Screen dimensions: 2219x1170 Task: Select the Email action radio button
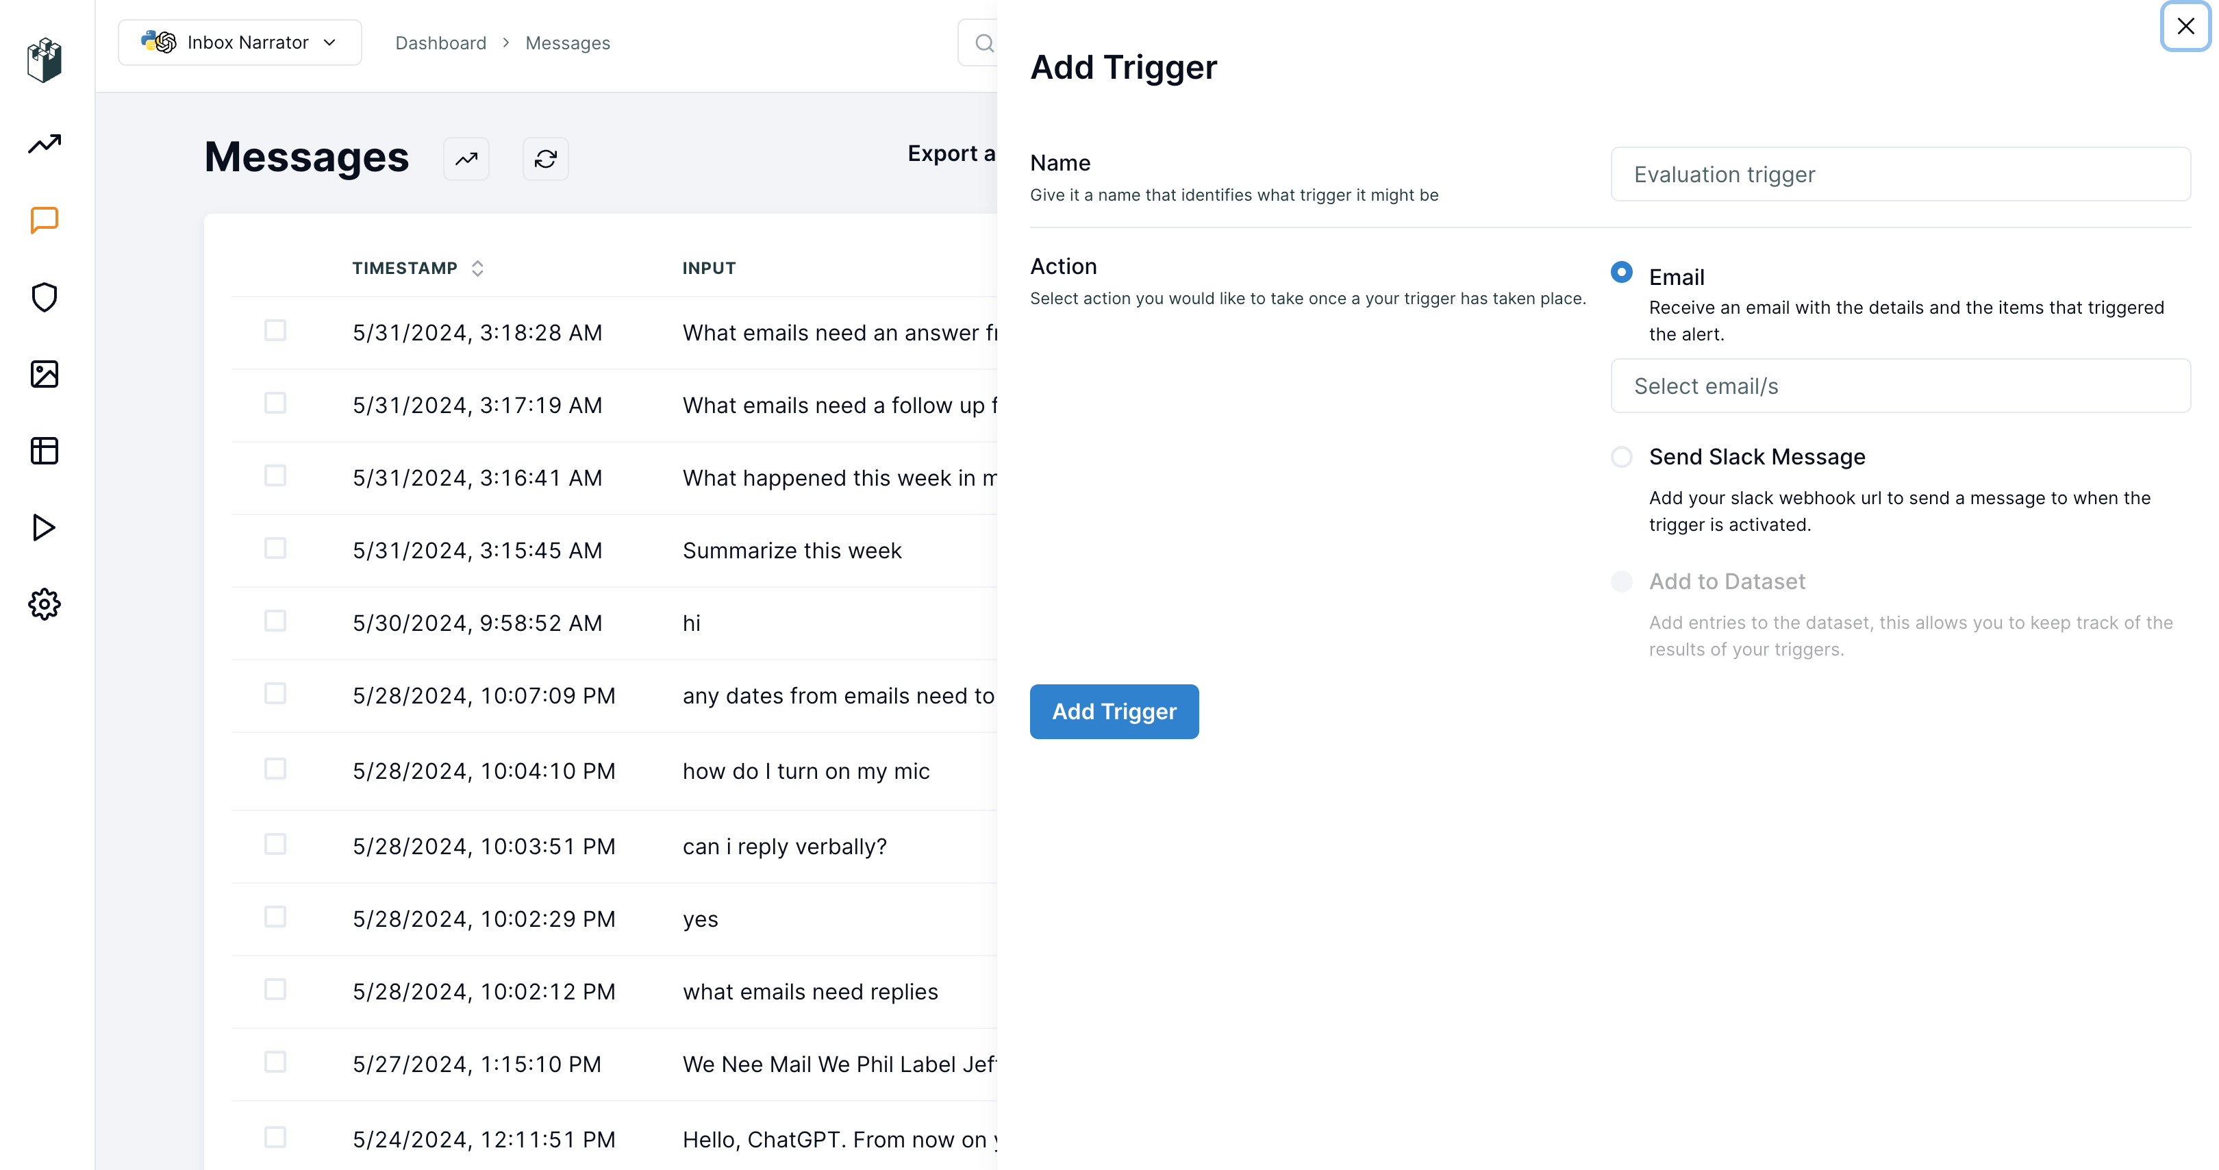pos(1621,272)
